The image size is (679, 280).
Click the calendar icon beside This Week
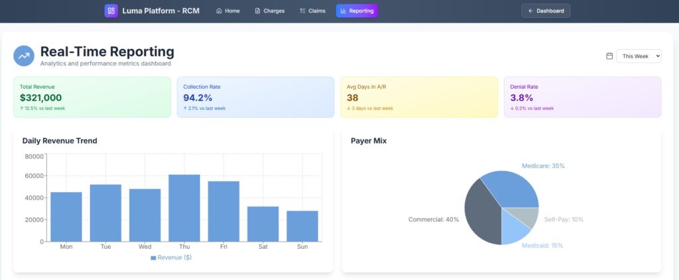[609, 56]
